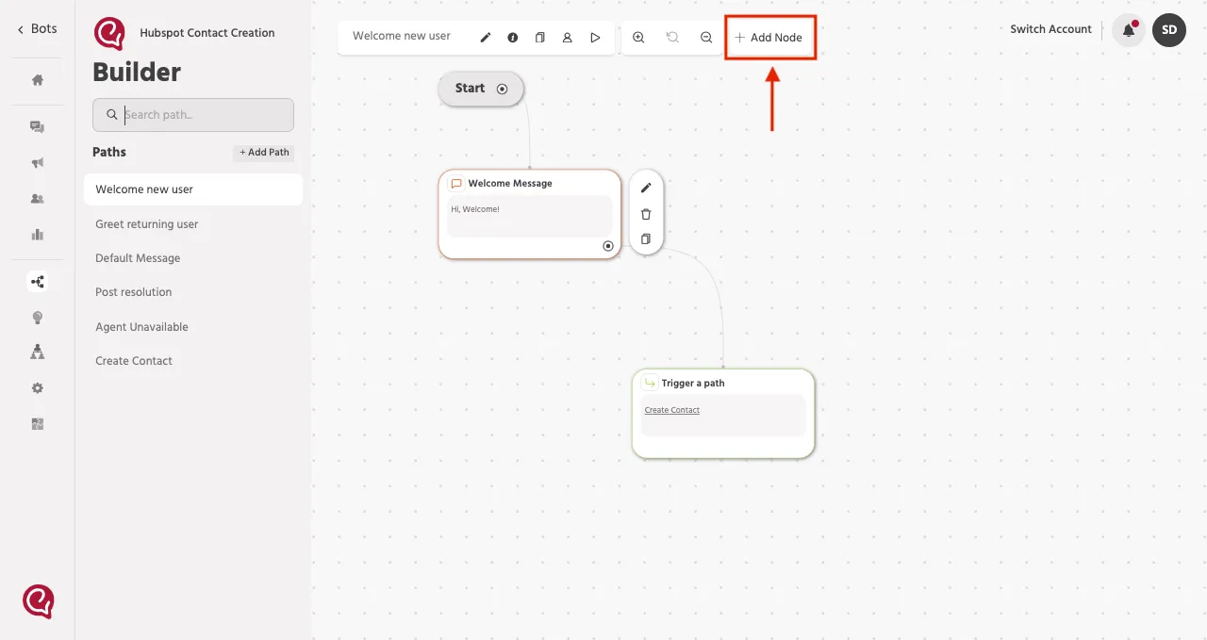Select the Welcome Message node
Viewport: 1207px width, 640px height.
[530, 214]
